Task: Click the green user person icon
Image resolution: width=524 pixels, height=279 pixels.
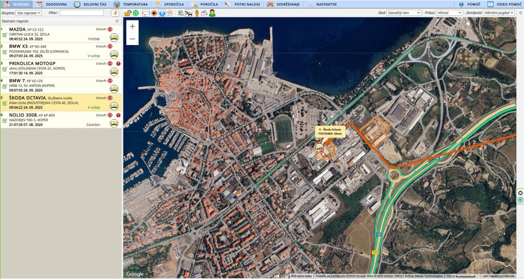Action: pyautogui.click(x=212, y=13)
